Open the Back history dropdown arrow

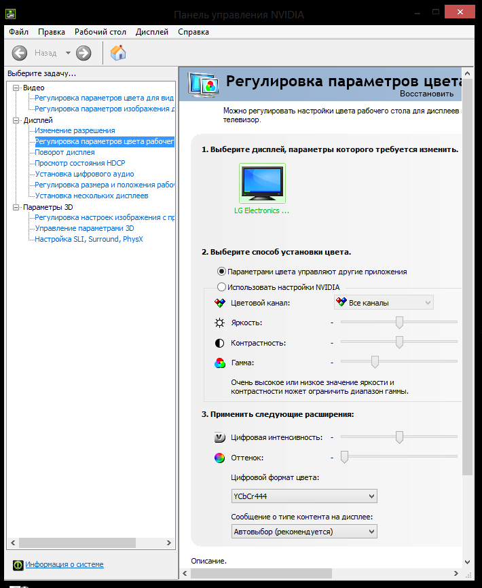coord(68,53)
